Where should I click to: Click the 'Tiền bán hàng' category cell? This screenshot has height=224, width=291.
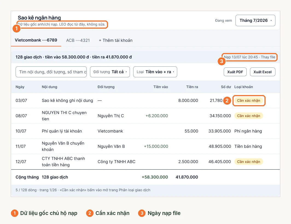click(x=248, y=146)
